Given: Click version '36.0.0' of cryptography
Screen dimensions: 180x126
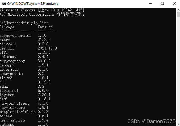Looking at the screenshot, I should pos(44,61).
